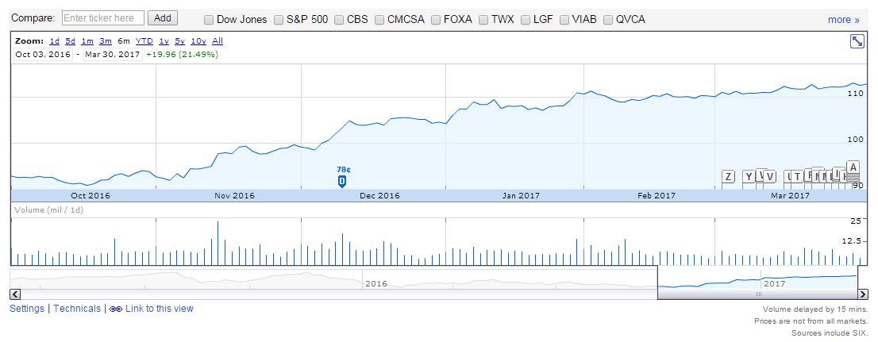
Task: Expand the chart to full screen
Action: tap(857, 41)
